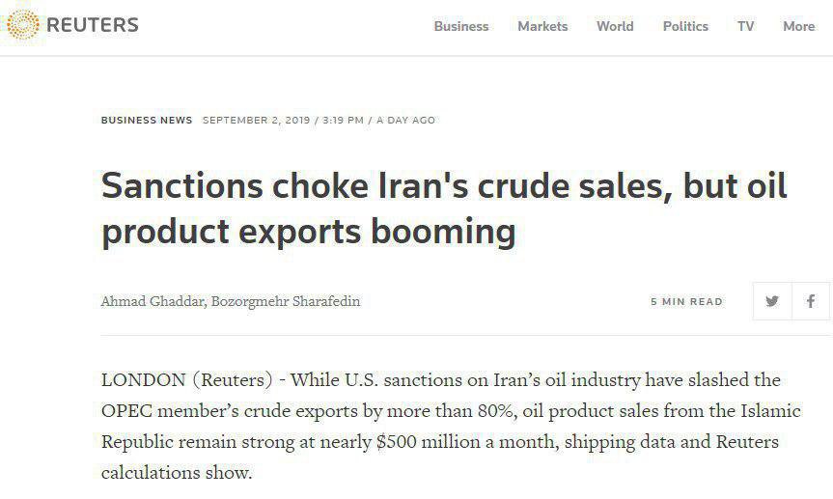833x499 pixels.
Task: Click the '5 MIN READ' label
Action: 686,302
